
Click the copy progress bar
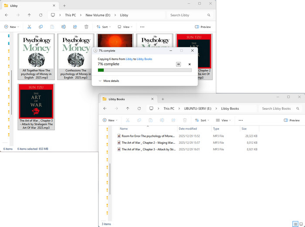145,70
